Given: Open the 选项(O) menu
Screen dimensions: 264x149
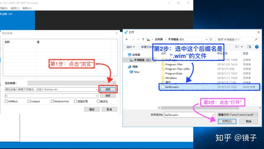Looking at the screenshot, I should click(x=15, y=8).
